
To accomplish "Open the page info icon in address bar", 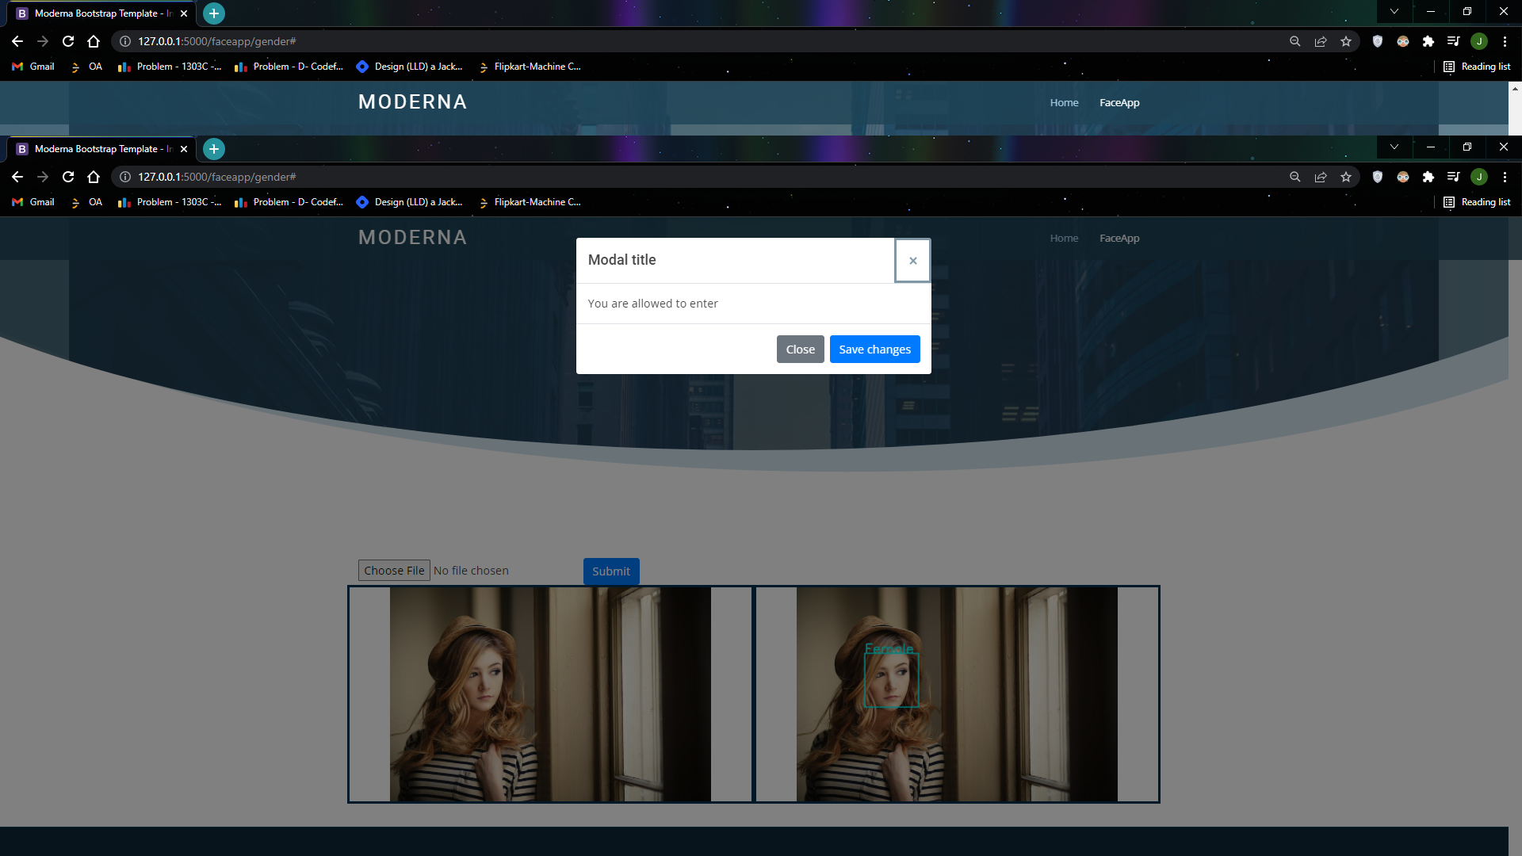I will pos(124,177).
